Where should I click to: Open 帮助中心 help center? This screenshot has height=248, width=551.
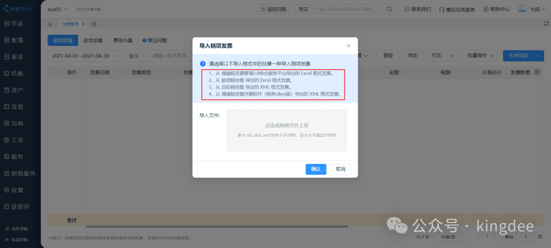pyautogui.click(x=496, y=9)
